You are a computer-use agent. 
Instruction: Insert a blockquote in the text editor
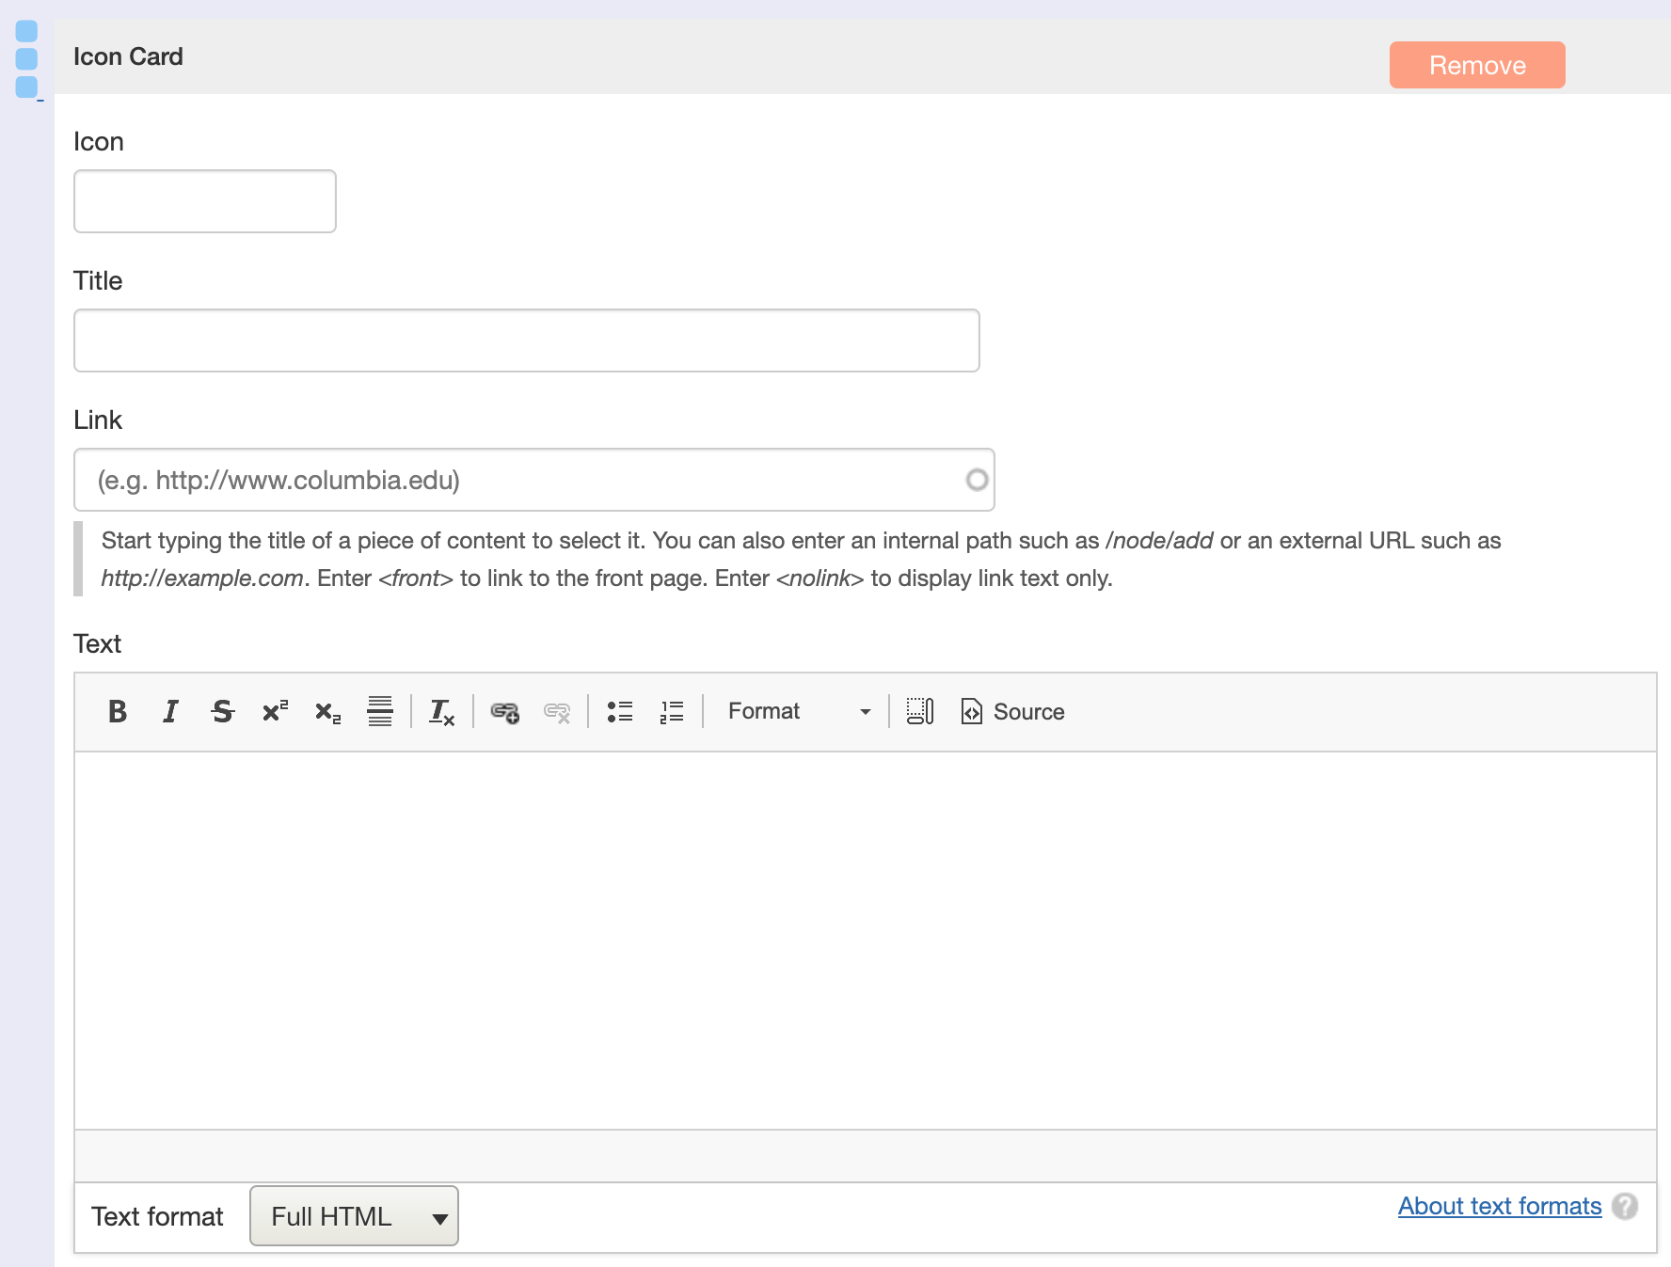379,712
